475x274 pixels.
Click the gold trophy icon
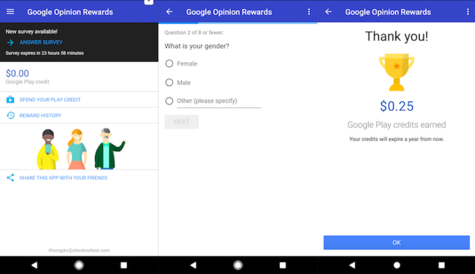(397, 72)
